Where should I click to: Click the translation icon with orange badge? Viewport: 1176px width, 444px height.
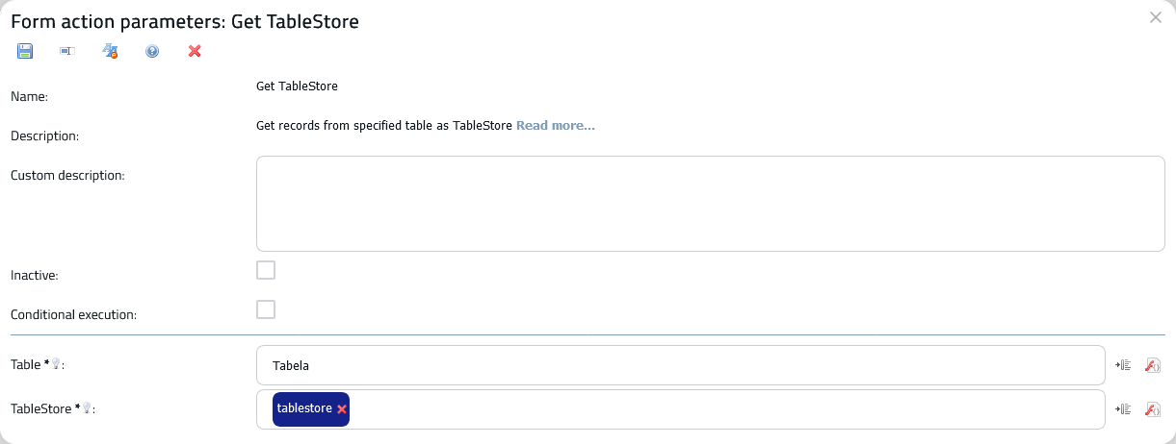click(110, 51)
